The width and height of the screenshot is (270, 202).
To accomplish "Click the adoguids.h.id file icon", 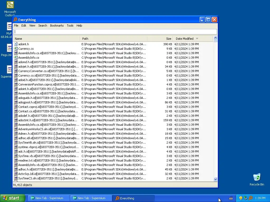I will pyautogui.click(x=16, y=98).
